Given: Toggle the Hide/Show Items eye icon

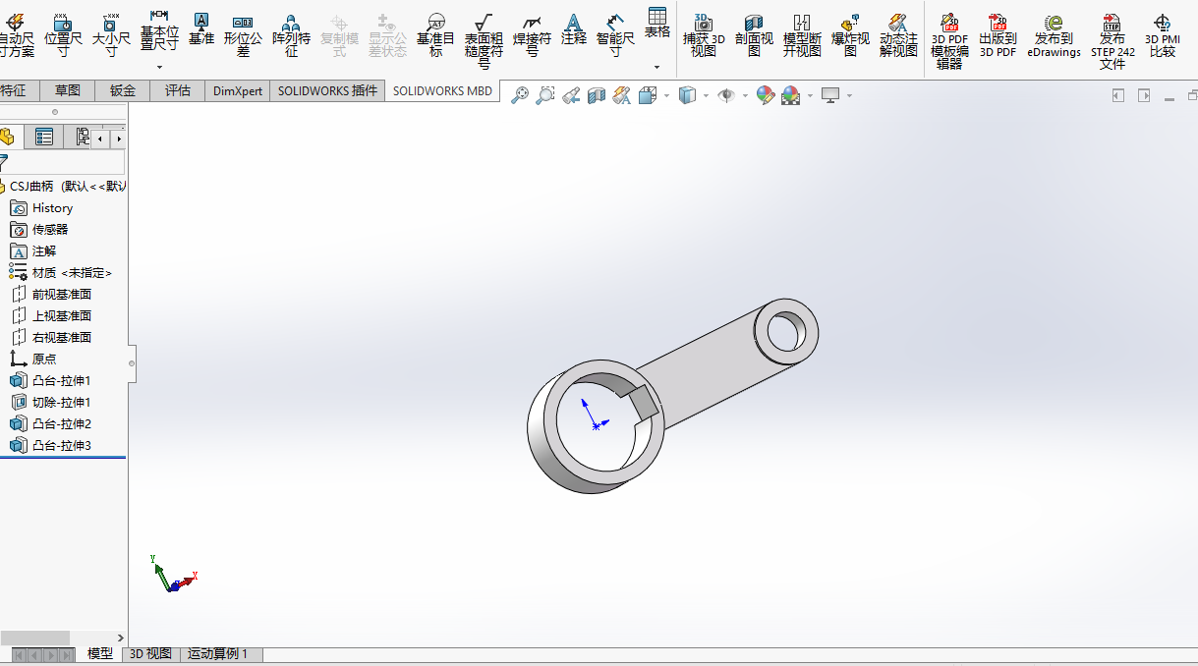Looking at the screenshot, I should (726, 95).
